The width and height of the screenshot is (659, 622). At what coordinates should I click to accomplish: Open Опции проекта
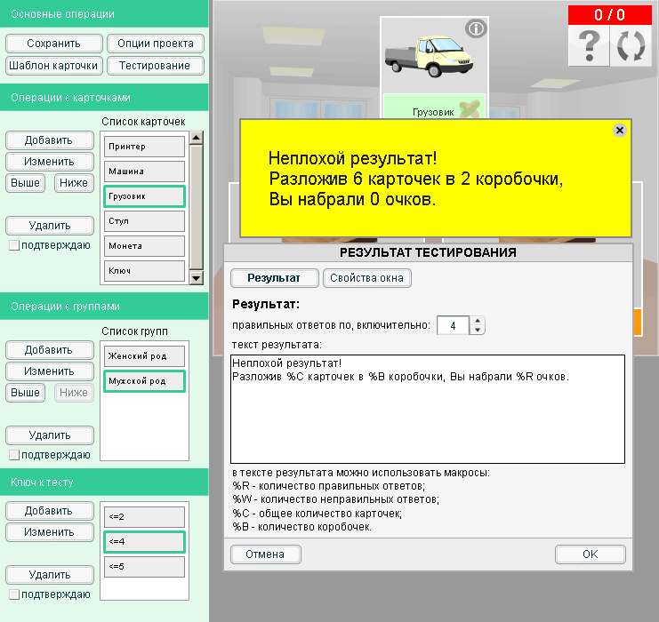point(156,44)
